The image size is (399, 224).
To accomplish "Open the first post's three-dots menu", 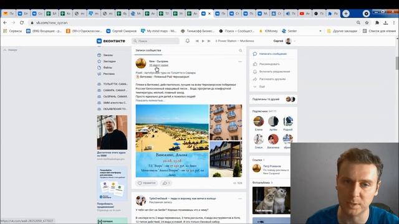I will click(239, 62).
